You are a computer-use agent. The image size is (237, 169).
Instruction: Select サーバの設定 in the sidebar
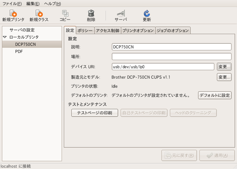point(22,30)
